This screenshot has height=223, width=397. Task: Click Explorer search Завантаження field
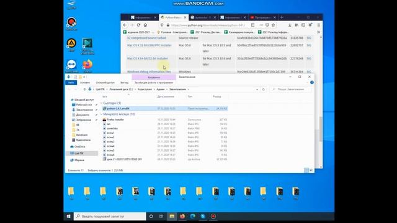coord(291,89)
